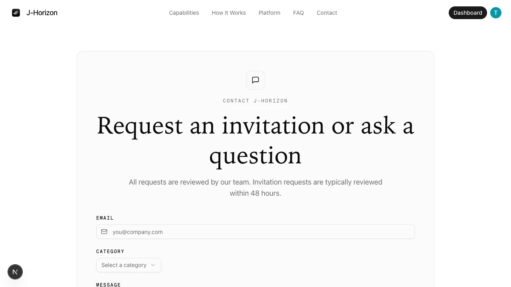511x287 pixels.
Task: Click the mail icon next to the placeholder text
Action: click(x=104, y=232)
